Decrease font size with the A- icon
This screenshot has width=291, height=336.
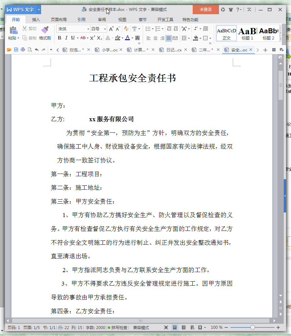pos(118,29)
